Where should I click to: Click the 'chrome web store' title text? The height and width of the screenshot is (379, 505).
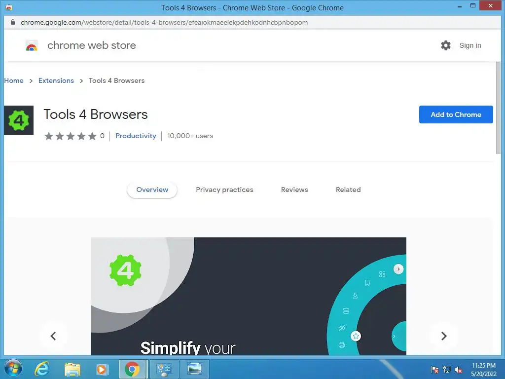coord(91,45)
